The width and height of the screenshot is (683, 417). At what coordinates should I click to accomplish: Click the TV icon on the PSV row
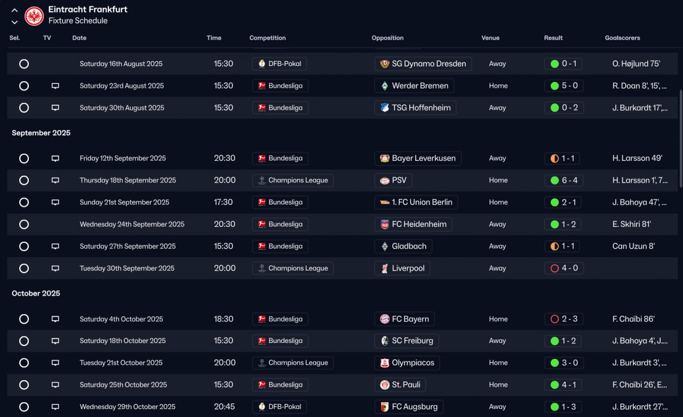pos(55,180)
